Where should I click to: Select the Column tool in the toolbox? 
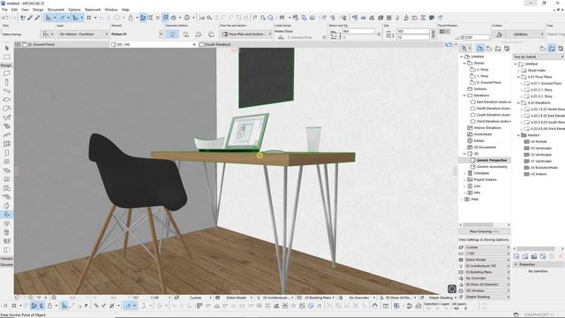tap(7, 82)
